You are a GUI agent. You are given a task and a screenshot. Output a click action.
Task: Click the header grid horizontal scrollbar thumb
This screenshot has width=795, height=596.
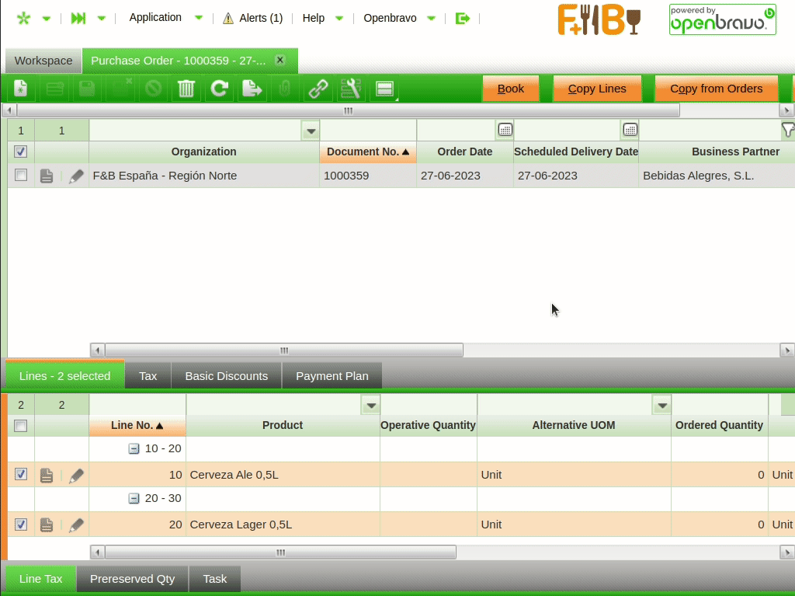pos(284,350)
